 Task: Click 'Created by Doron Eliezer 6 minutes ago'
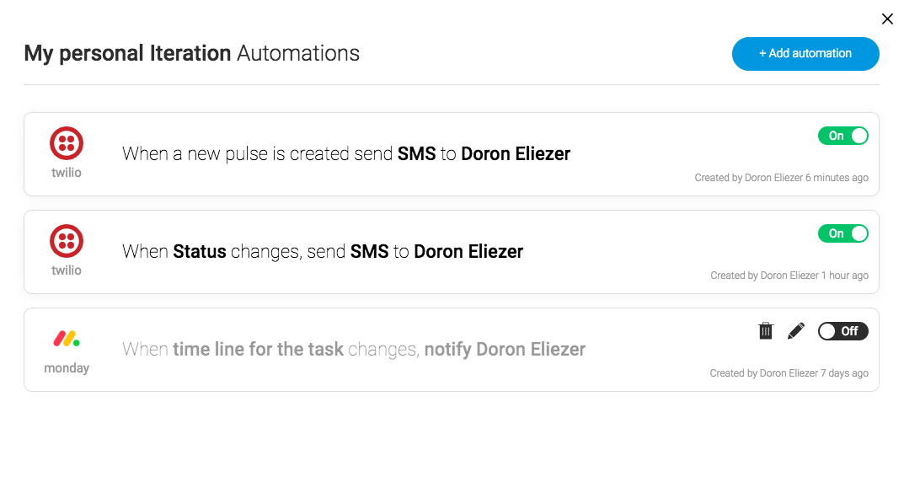click(x=781, y=178)
